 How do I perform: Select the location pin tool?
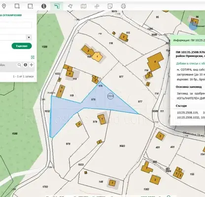point(4,6)
